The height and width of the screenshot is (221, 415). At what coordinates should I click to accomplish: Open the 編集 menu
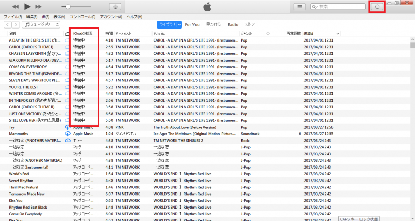[32, 17]
